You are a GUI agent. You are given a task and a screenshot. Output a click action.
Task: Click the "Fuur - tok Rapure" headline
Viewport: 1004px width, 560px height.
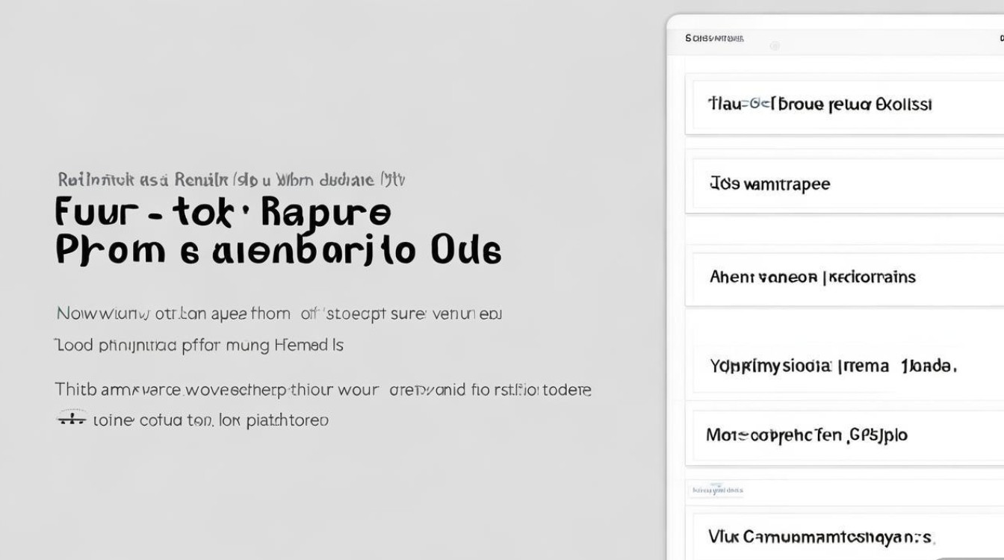click(223, 213)
